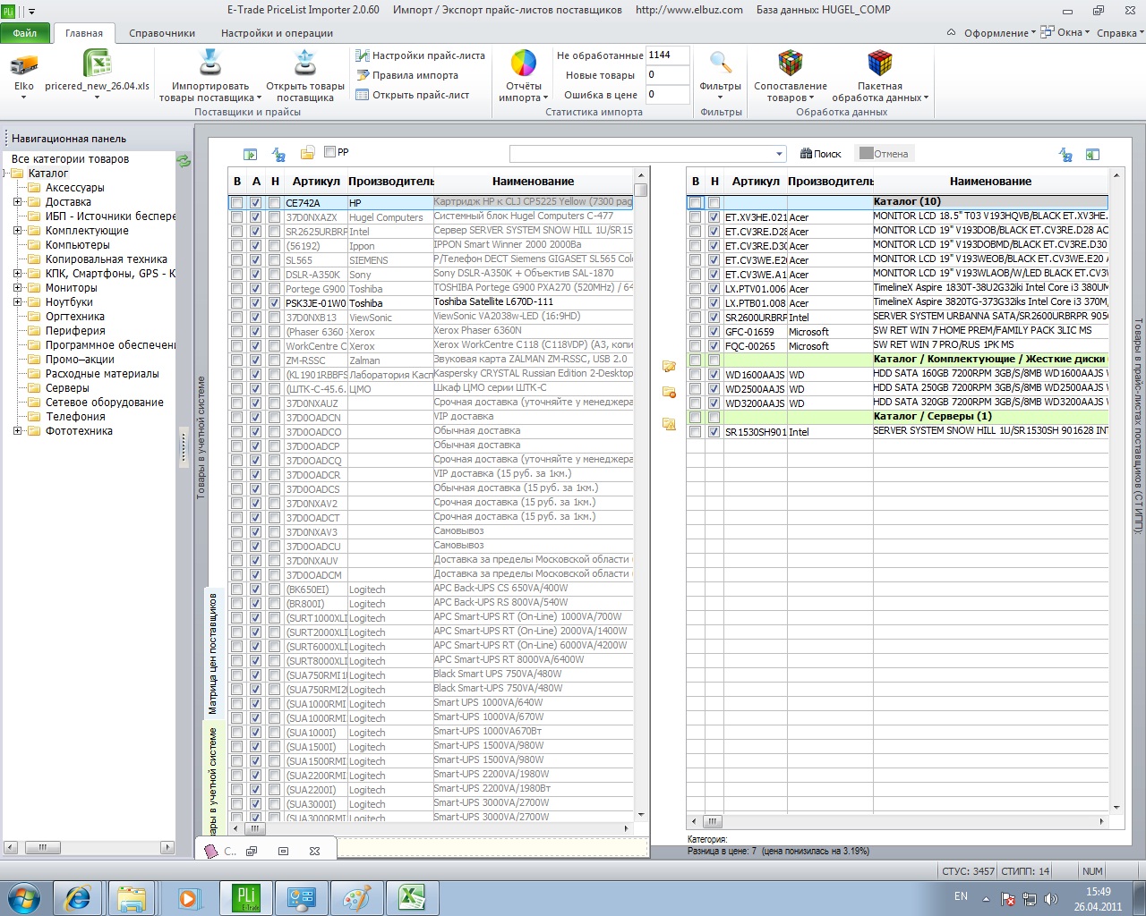Click Импортировать товары поставщика icon
This screenshot has height=916, width=1146.
[x=210, y=64]
